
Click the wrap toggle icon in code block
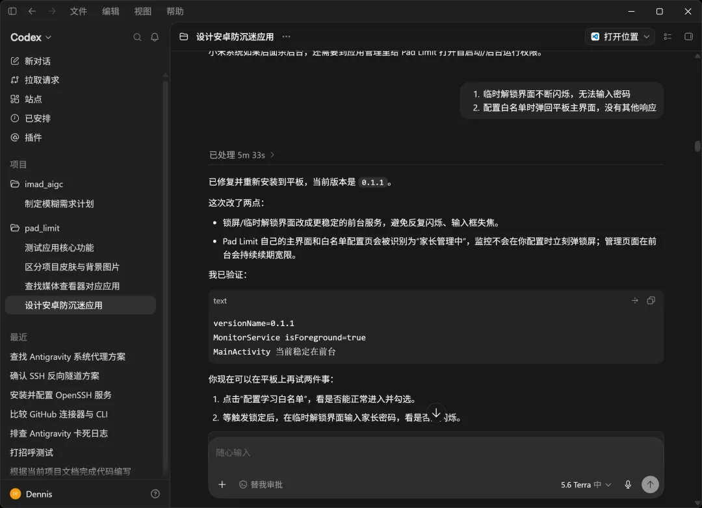click(635, 301)
